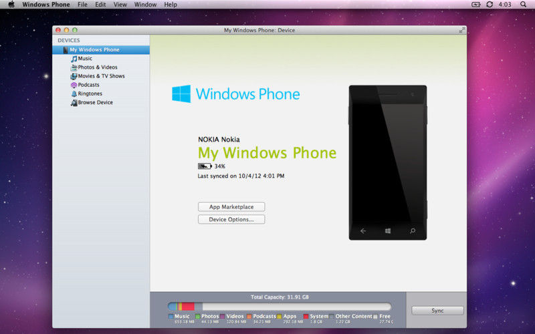Screen dimensions: 535x334
Task: Open Device Options dialog
Action: pos(231,220)
